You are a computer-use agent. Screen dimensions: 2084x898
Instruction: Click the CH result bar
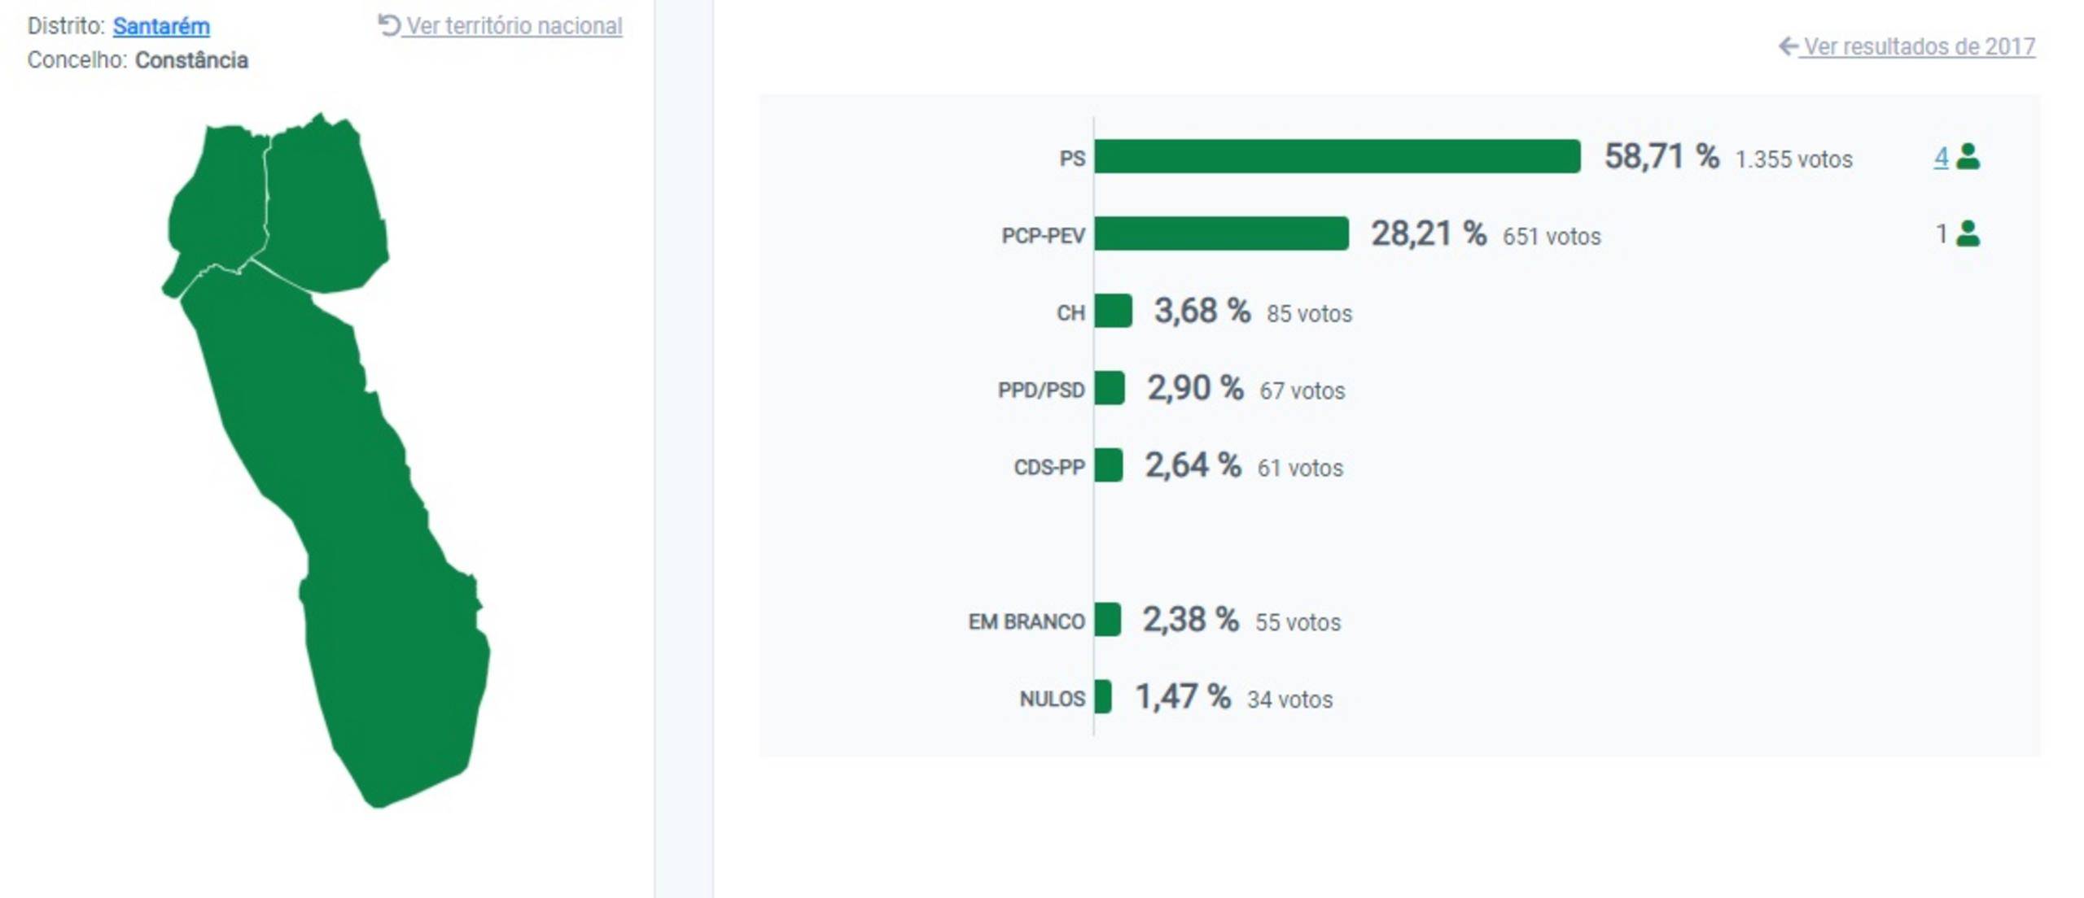[1113, 311]
